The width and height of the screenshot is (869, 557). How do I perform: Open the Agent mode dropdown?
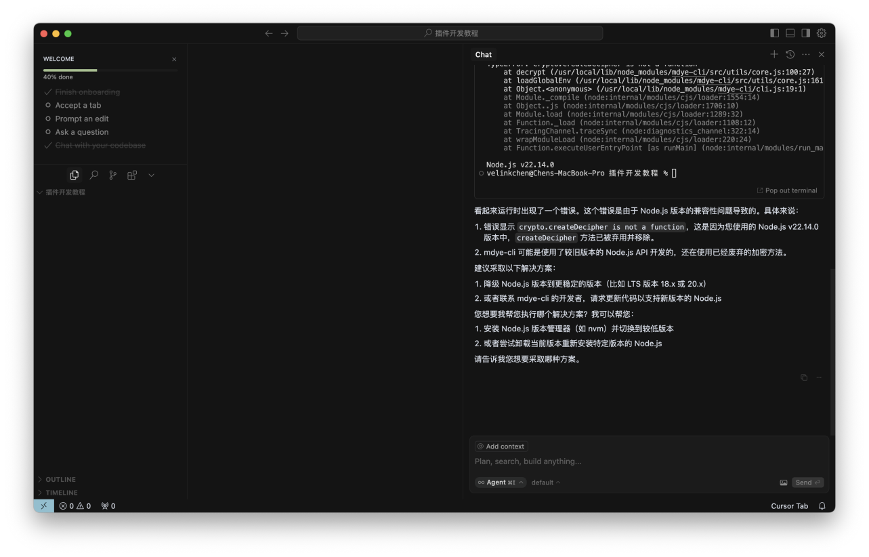point(501,482)
